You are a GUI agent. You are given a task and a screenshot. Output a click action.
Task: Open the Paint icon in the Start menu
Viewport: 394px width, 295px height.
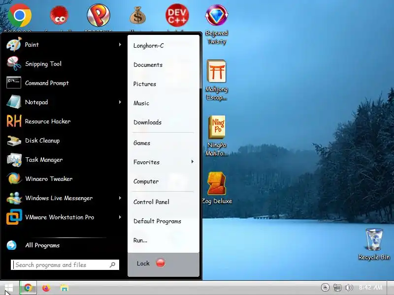pyautogui.click(x=14, y=45)
